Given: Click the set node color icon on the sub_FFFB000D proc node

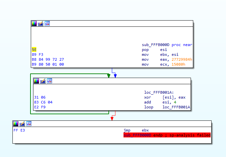Looking at the screenshot, I should (x=34, y=24).
